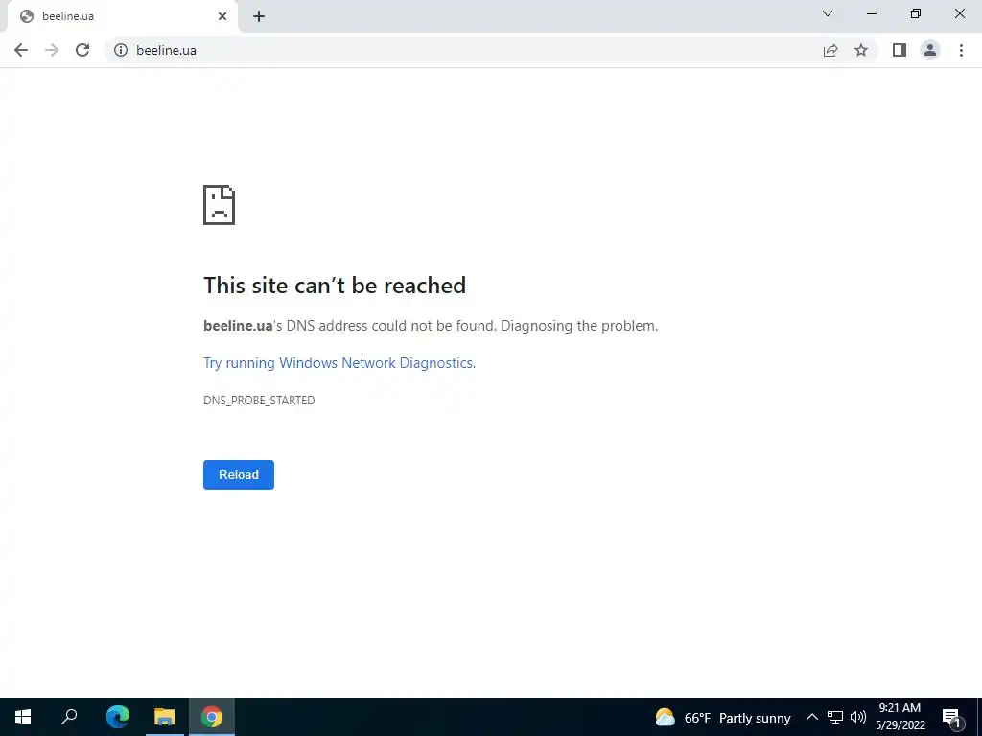Open the tab search dropdown arrow
Viewport: 982px width, 736px height.
pos(828,13)
